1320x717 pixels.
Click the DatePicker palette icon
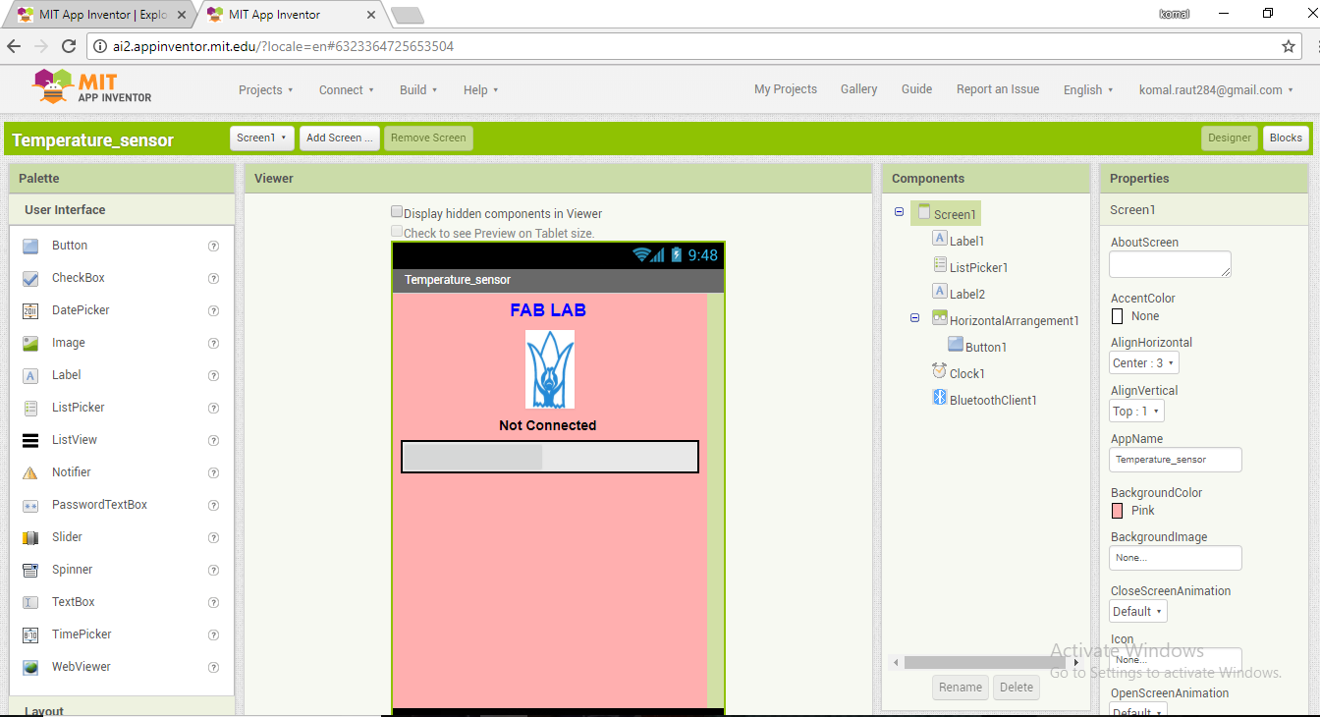click(x=30, y=310)
